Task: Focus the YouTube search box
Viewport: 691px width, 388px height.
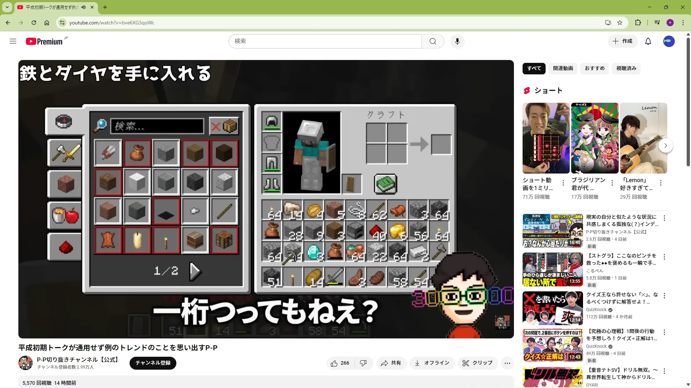Action: coord(324,41)
